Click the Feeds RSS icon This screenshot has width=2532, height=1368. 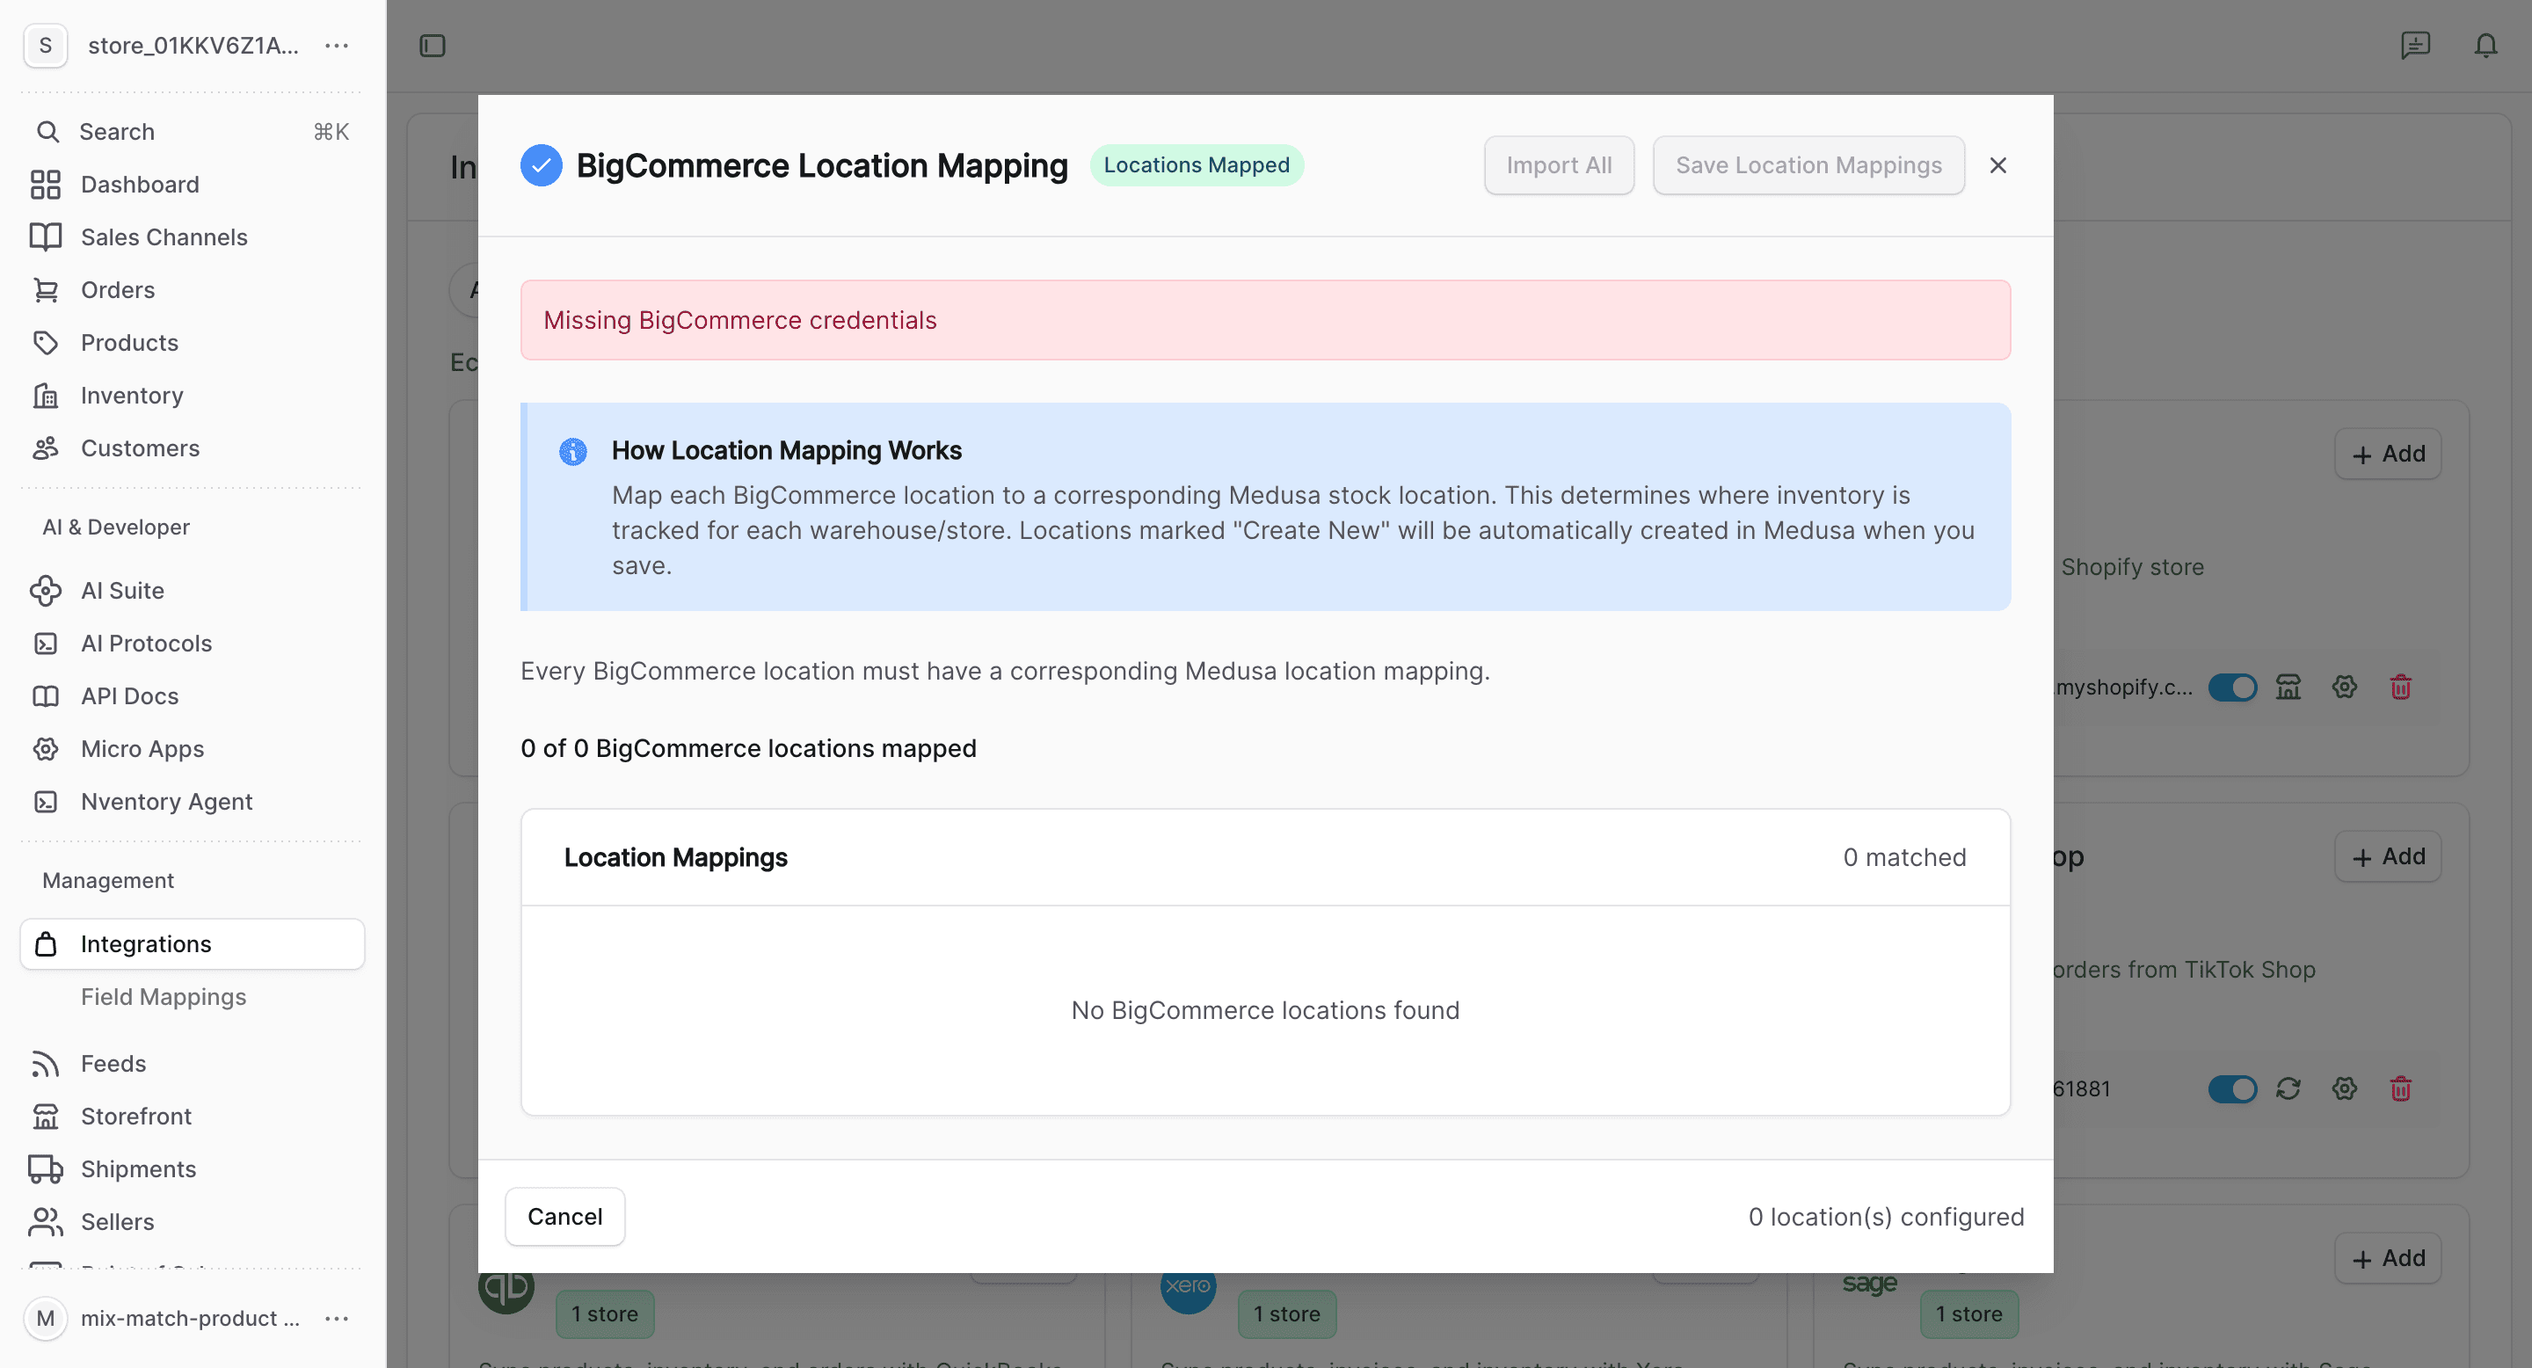[45, 1065]
